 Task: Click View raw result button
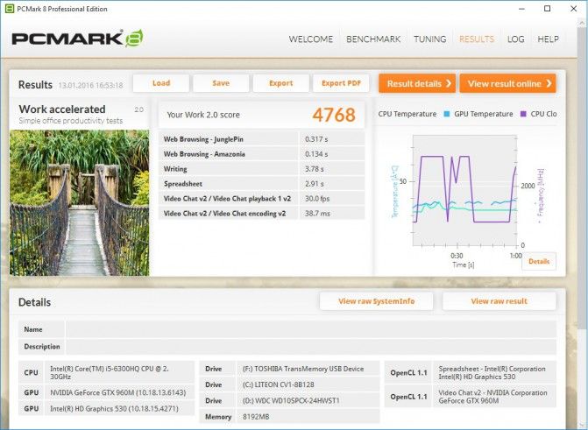point(499,301)
